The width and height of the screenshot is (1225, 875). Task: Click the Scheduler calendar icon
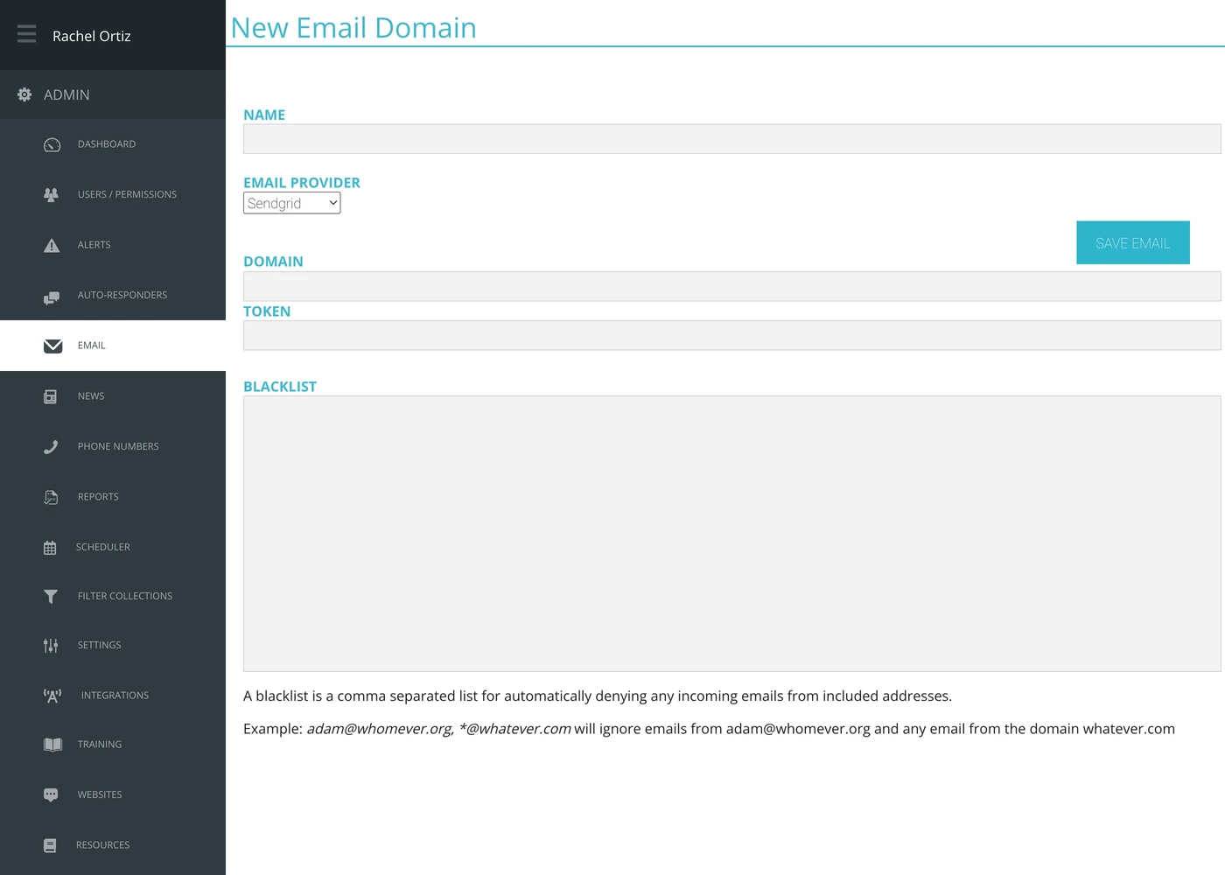coord(50,547)
